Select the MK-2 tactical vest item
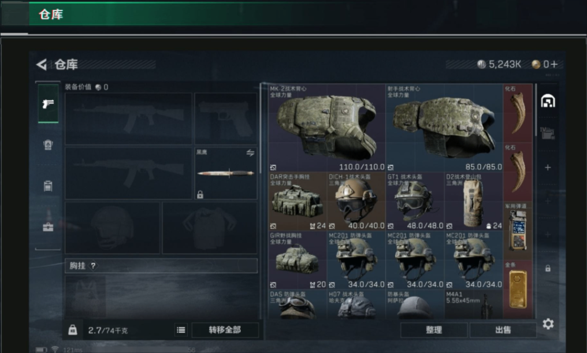Screen dimensions: 587x353 (327, 128)
